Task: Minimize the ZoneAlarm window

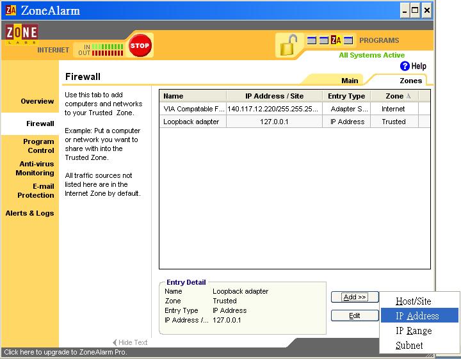Action: coord(405,11)
